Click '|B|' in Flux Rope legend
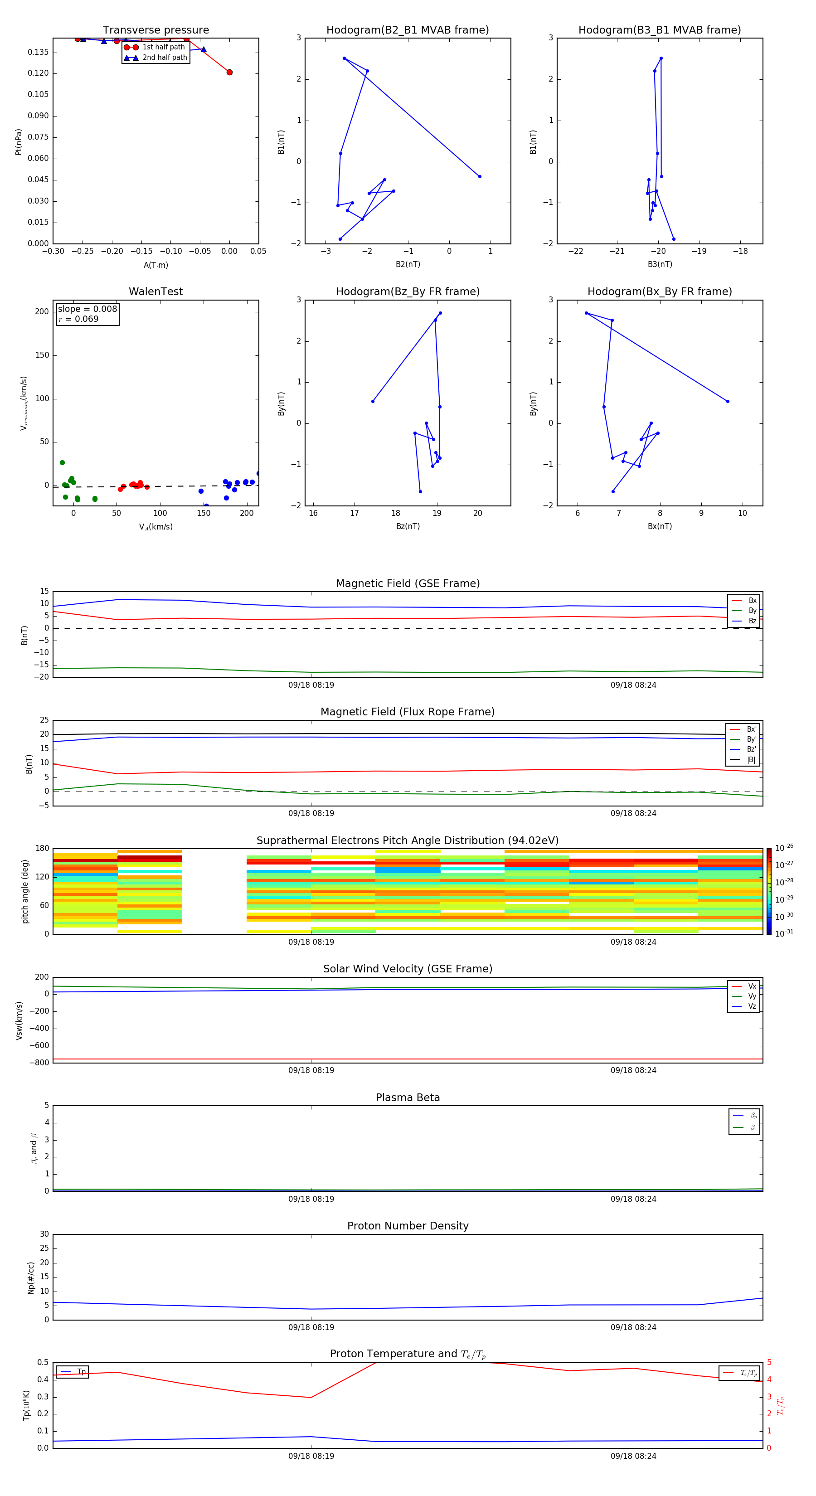 click(x=743, y=760)
